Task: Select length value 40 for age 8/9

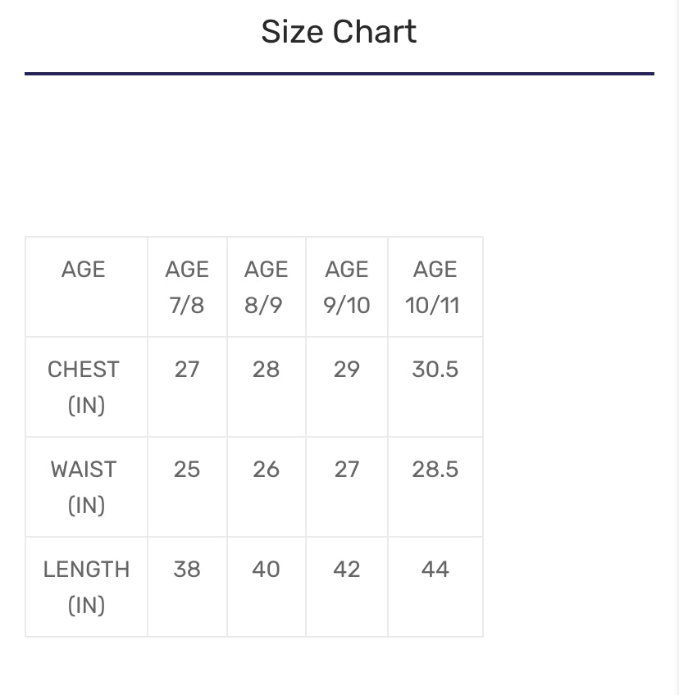Action: tap(266, 570)
